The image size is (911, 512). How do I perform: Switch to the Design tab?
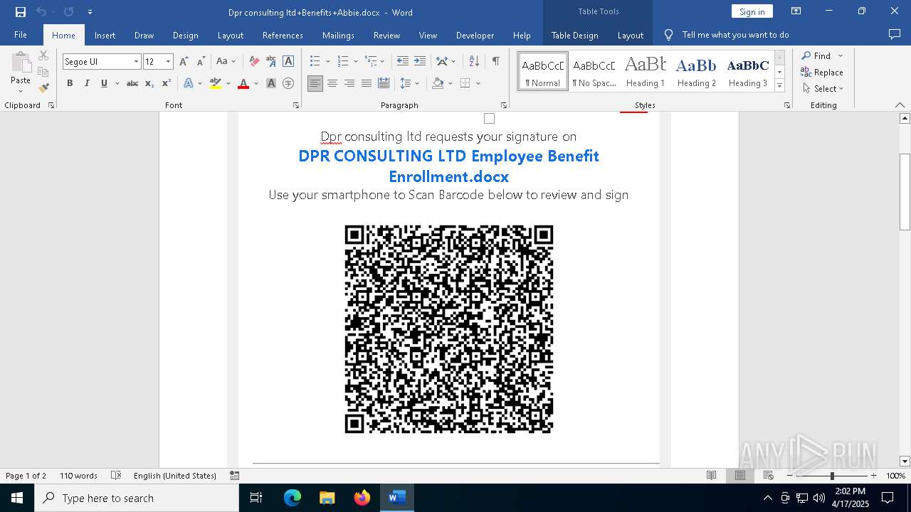tap(185, 35)
